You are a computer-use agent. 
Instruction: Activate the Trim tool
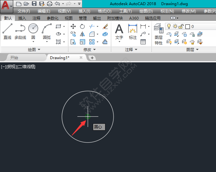92,26
